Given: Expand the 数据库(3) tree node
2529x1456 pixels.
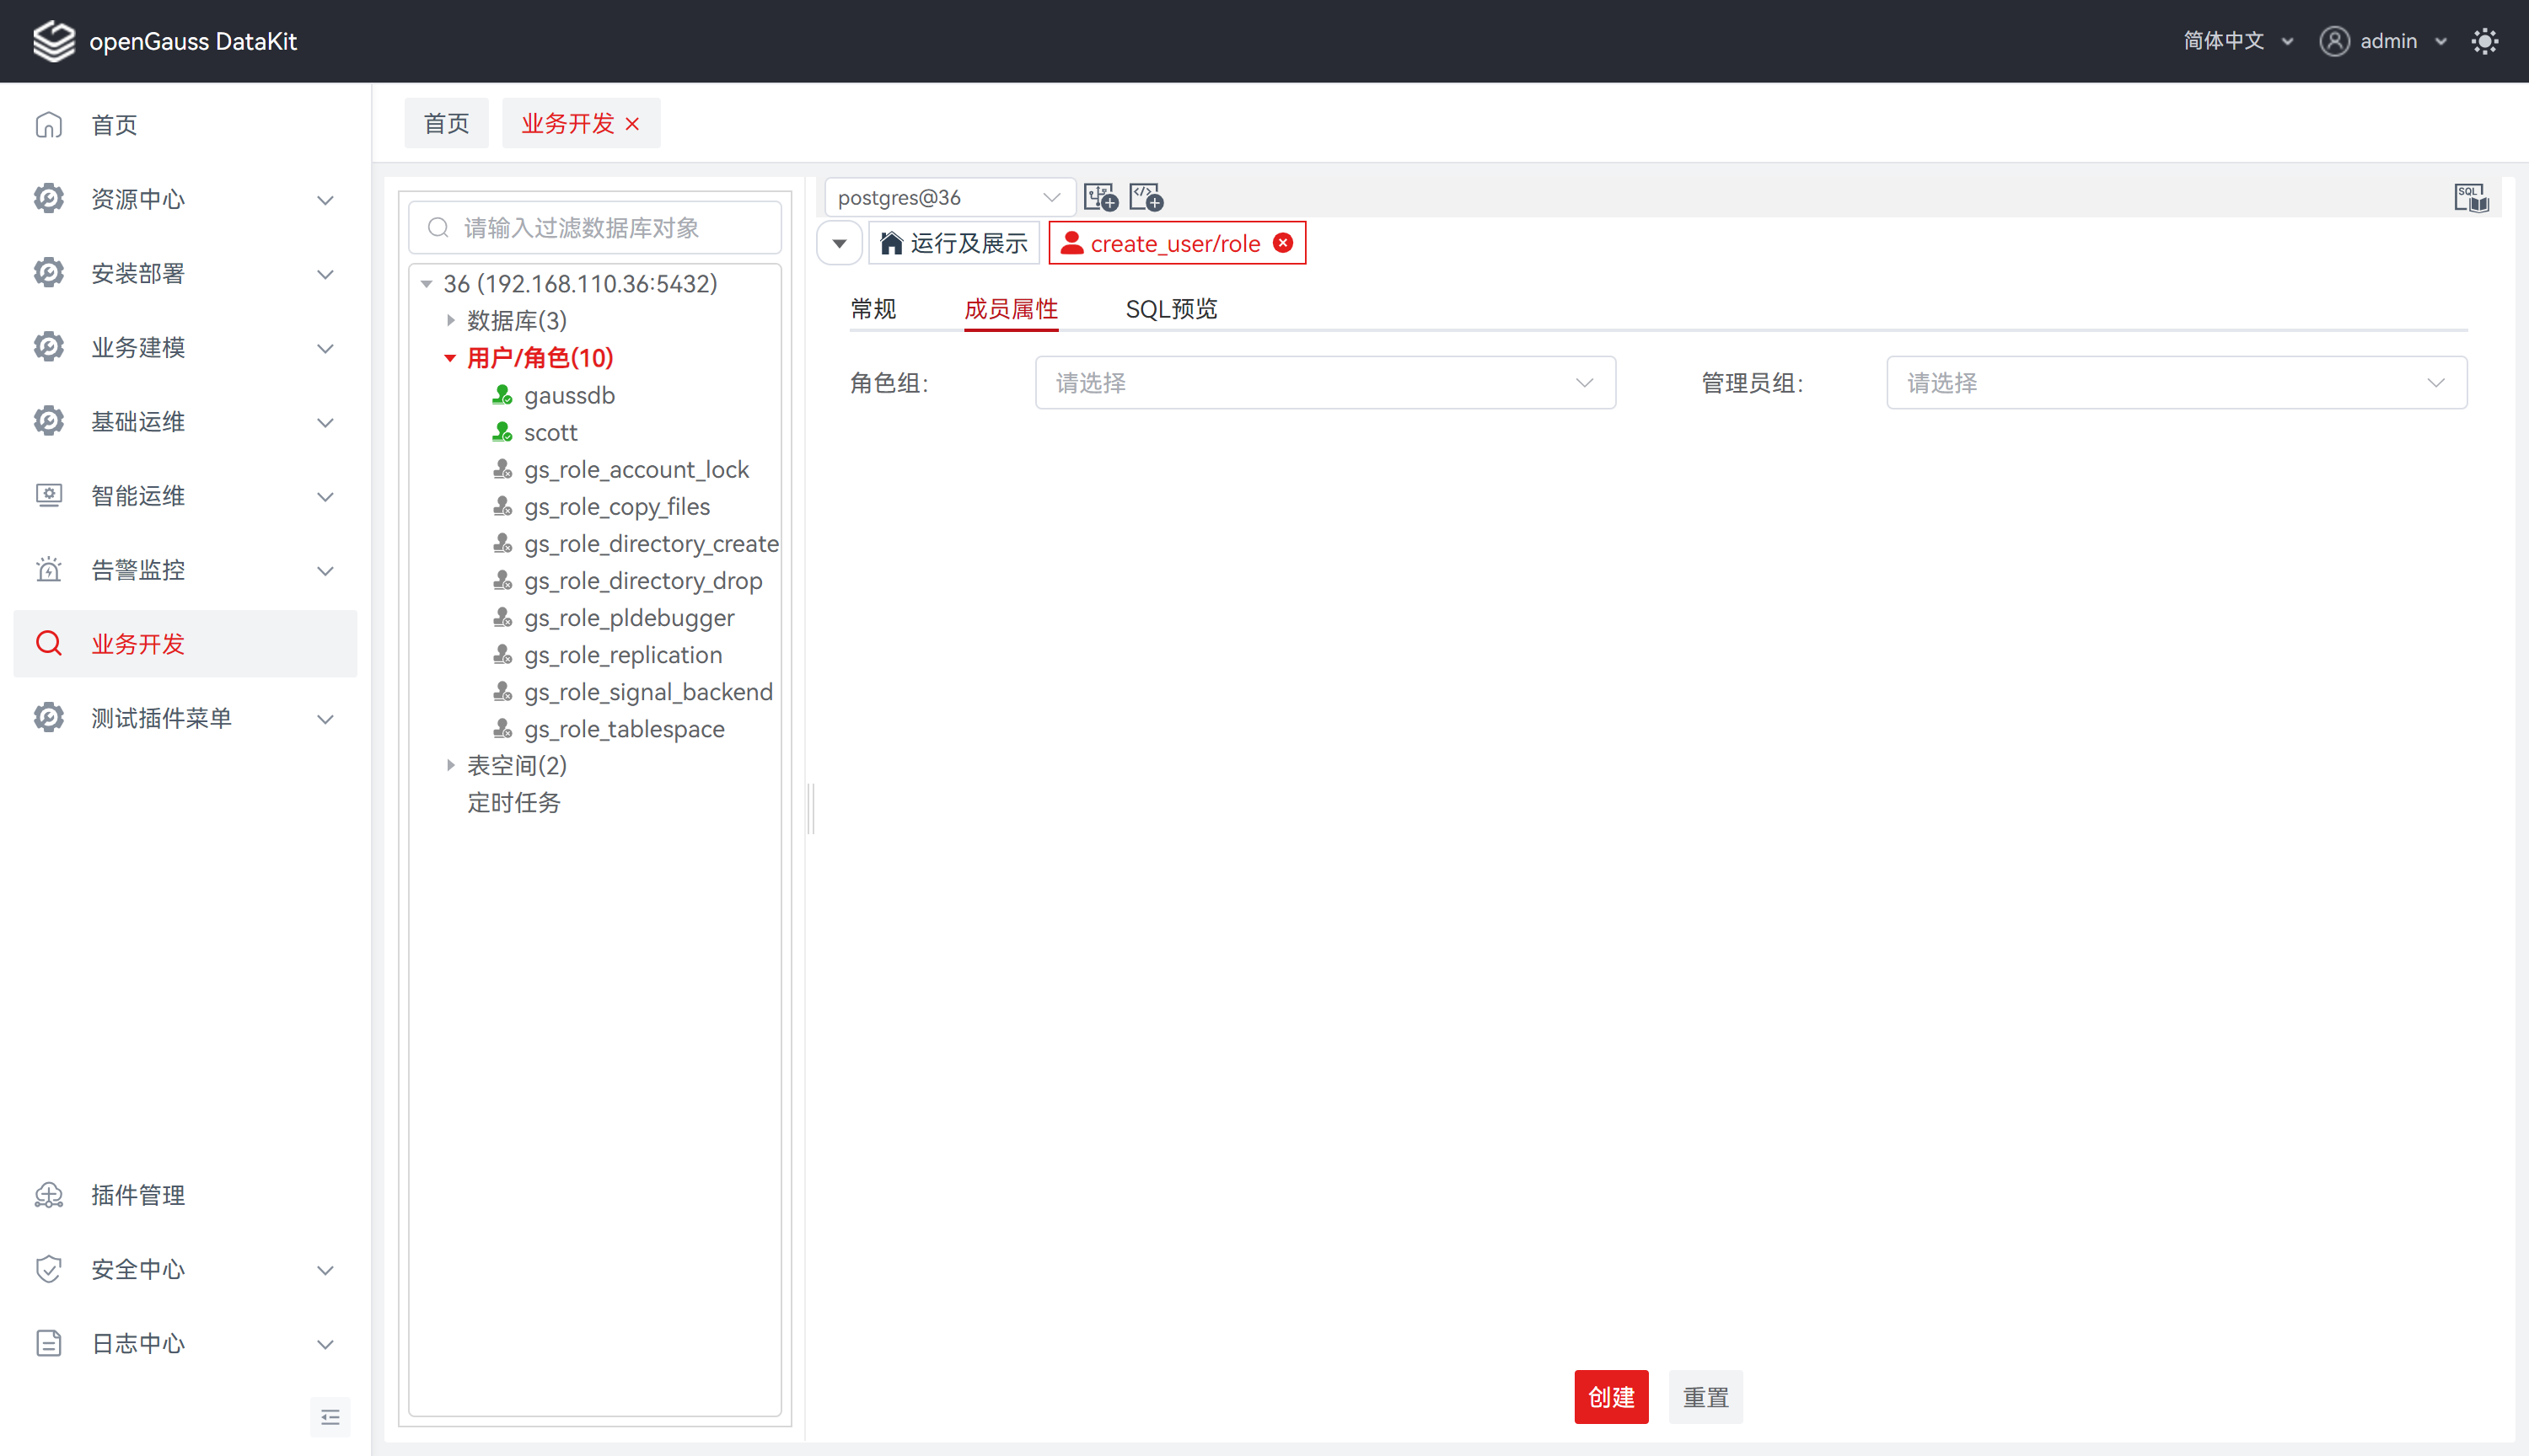Looking at the screenshot, I should pyautogui.click(x=450, y=320).
